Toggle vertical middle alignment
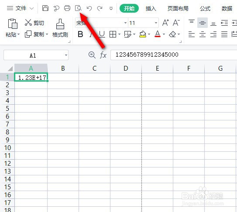Viewport: 237px width, 212px height. (203, 23)
